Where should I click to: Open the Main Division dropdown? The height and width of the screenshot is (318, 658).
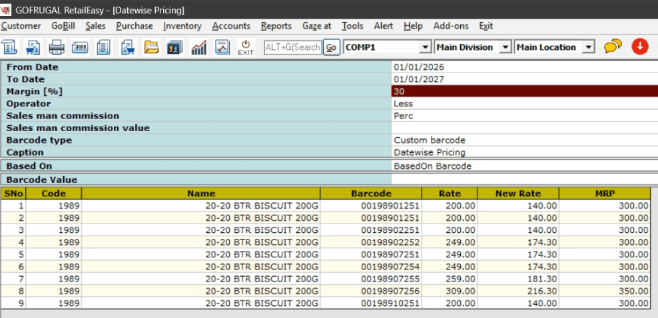(x=505, y=47)
